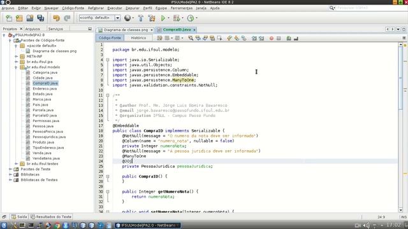Screen dimensions: 408x229
Task: Click the Toggle Highlight Search icon
Action: click(212, 38)
